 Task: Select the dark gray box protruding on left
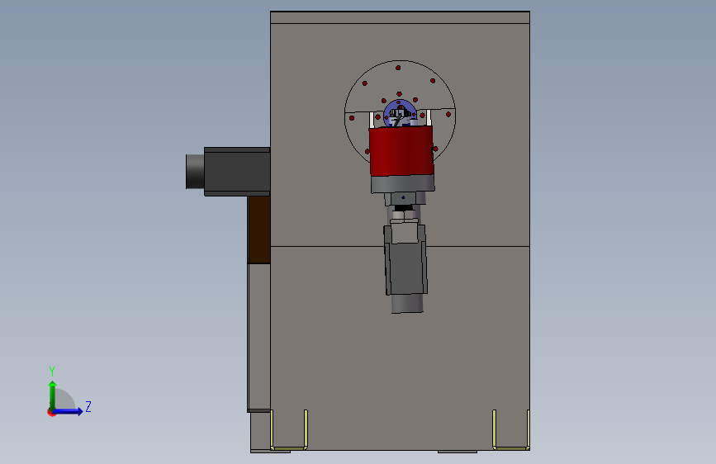coord(237,172)
